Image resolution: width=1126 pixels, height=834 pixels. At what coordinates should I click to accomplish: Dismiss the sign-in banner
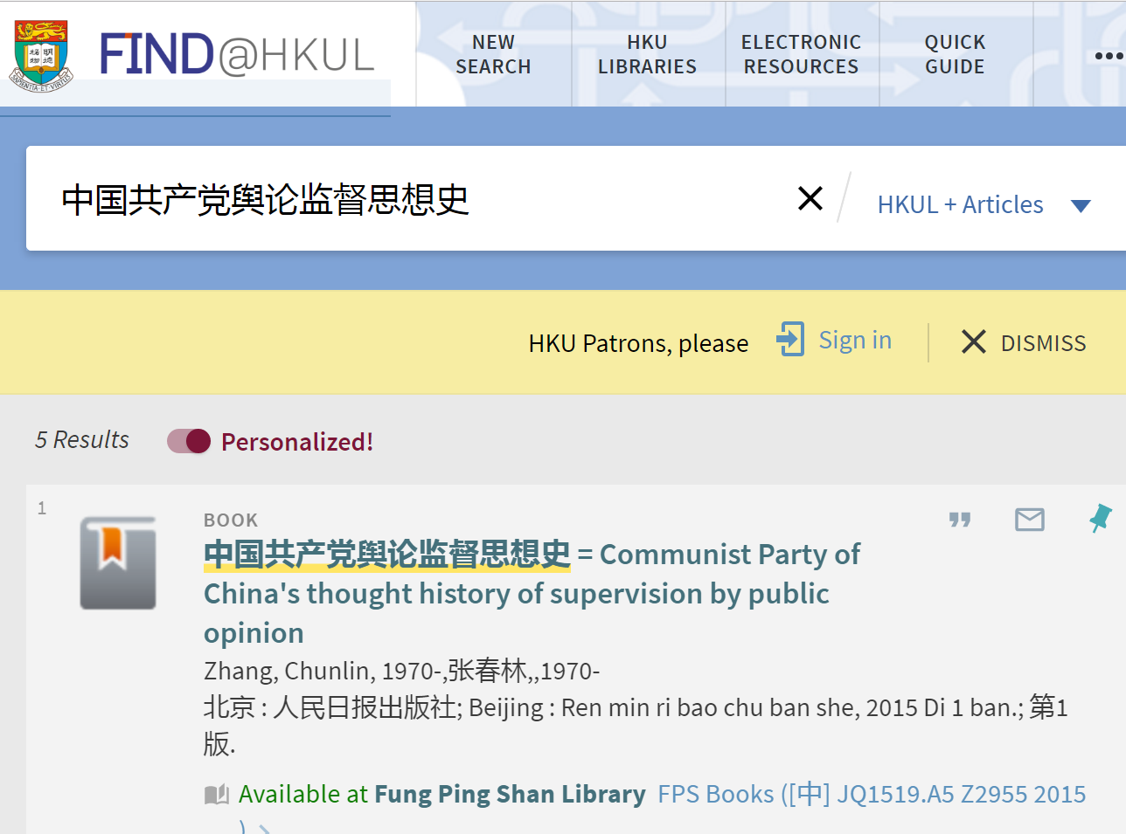point(1024,342)
